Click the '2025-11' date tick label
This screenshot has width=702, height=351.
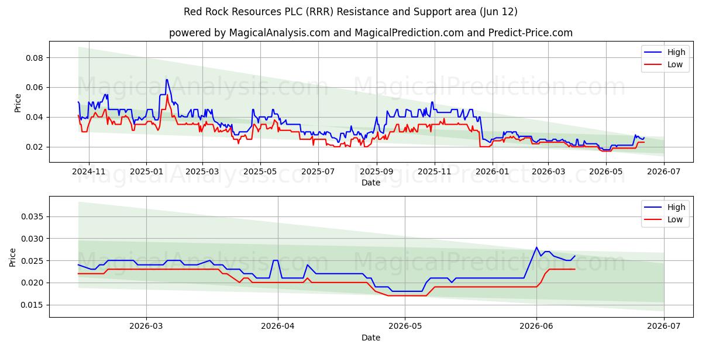point(434,171)
